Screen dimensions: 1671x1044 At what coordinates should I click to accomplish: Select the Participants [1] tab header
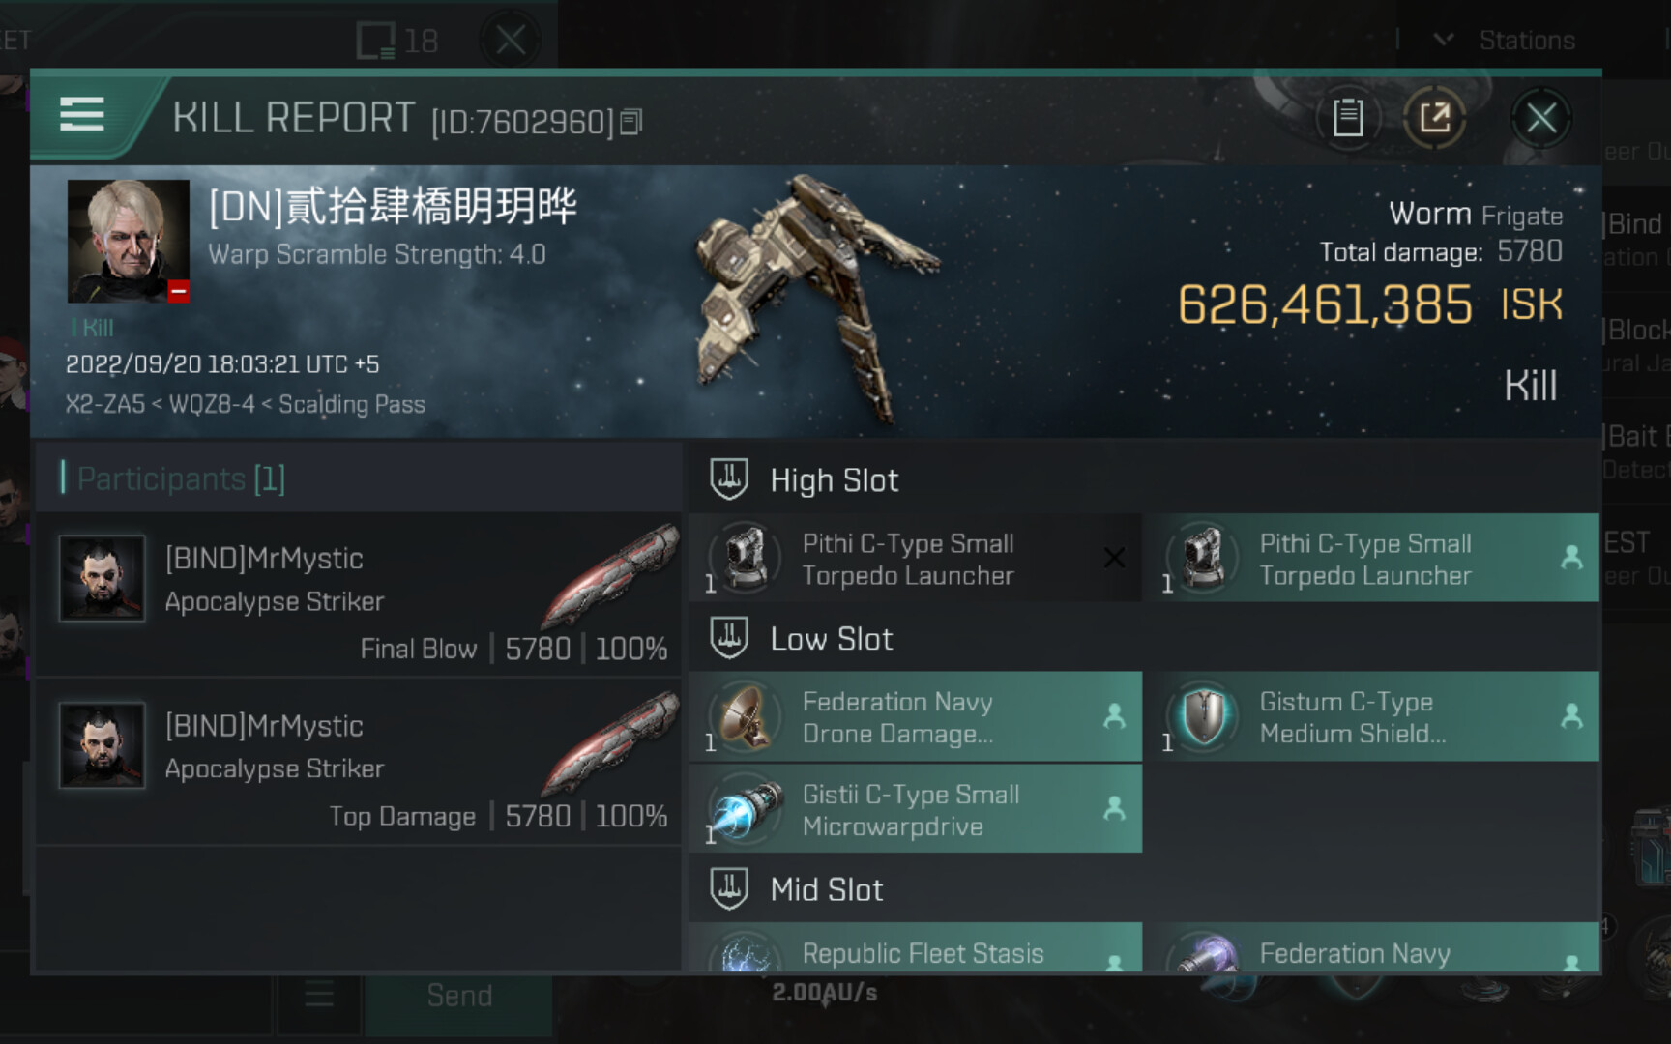(x=181, y=478)
